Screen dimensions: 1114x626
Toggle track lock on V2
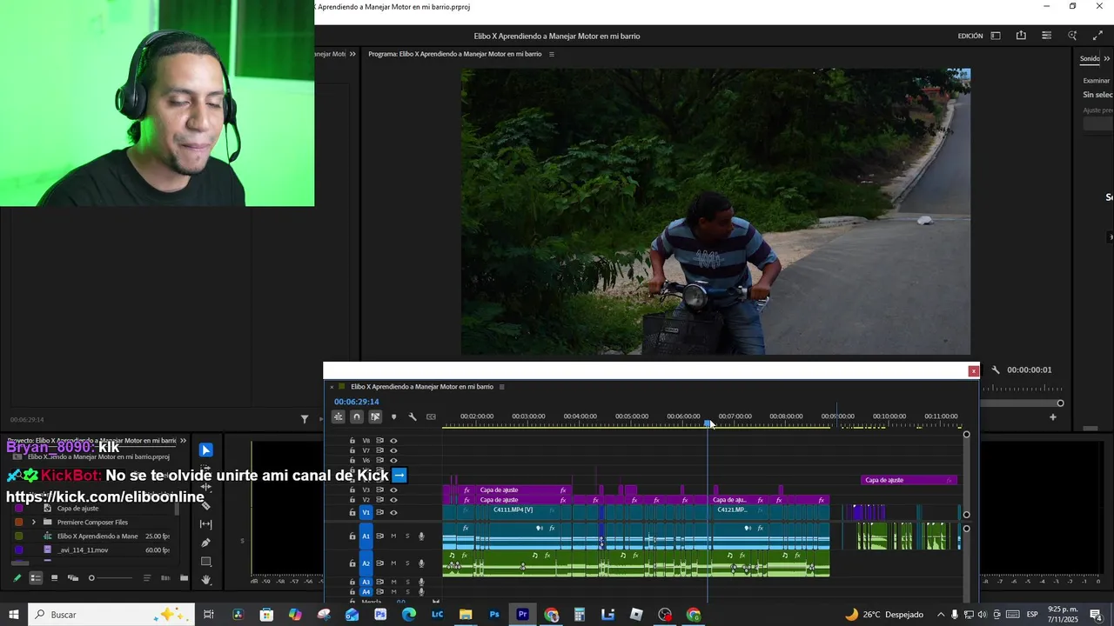click(x=352, y=500)
